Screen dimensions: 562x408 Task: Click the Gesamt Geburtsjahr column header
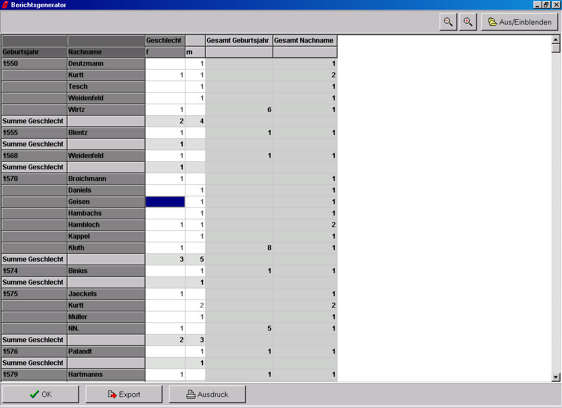coord(239,41)
